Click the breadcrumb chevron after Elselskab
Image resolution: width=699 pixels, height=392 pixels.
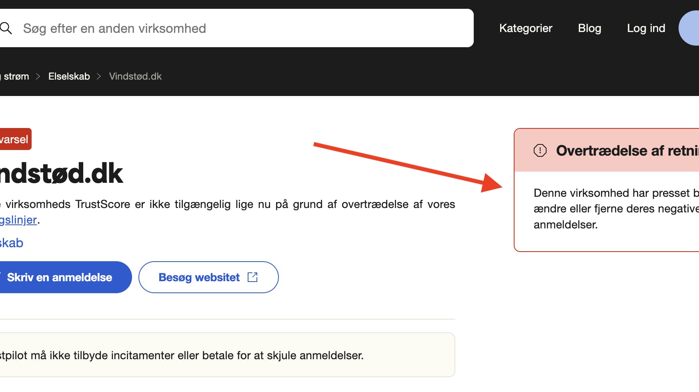(x=98, y=76)
